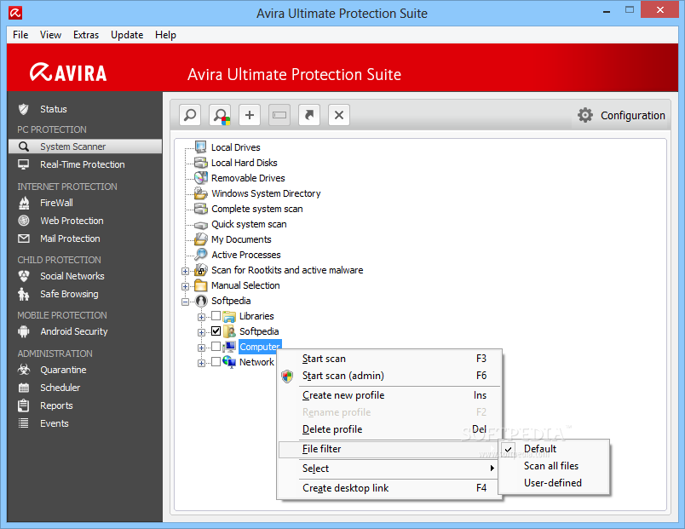
Task: Click the FireWall flame icon
Action: click(24, 203)
